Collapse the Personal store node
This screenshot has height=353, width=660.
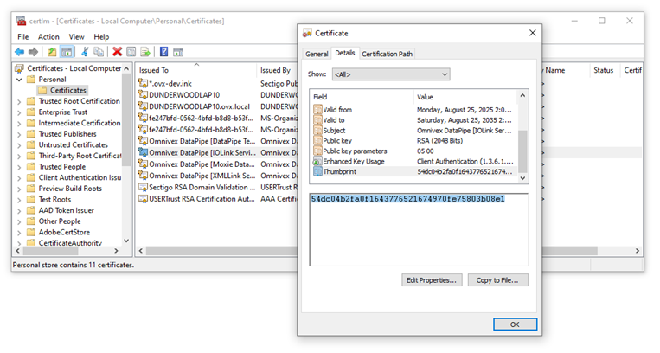(x=19, y=79)
